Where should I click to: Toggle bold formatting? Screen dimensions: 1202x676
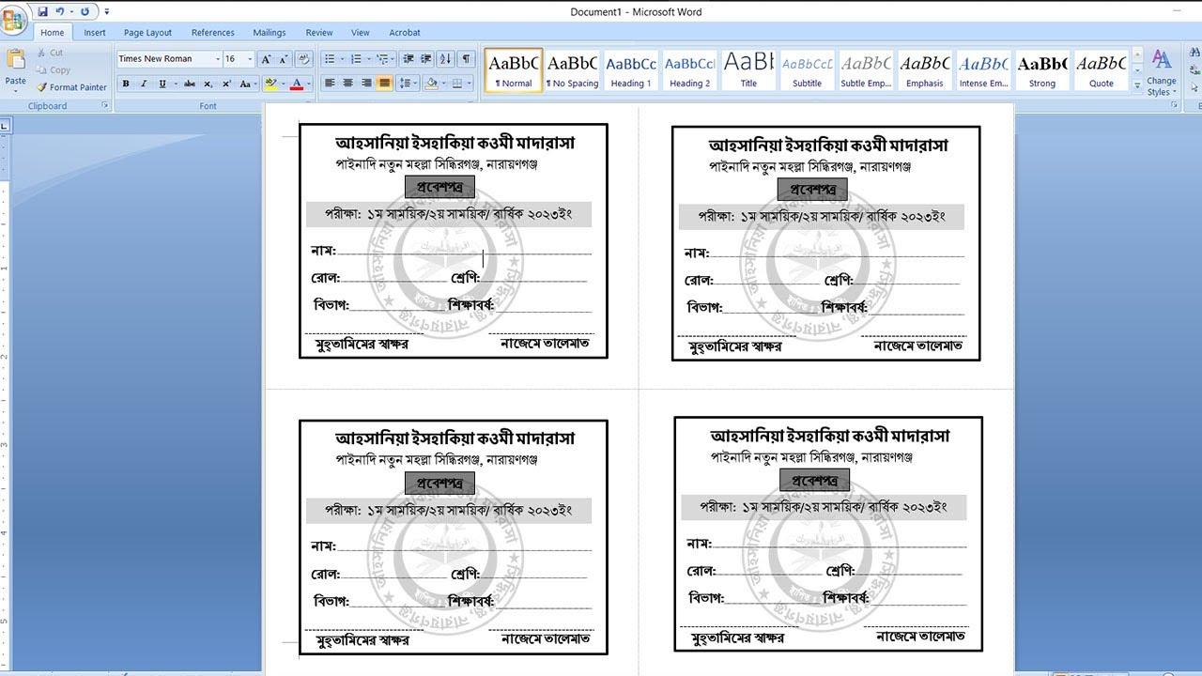click(127, 84)
